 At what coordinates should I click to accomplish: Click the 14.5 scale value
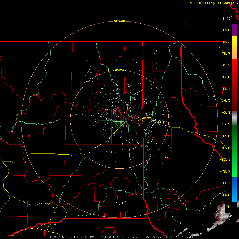coord(226,101)
